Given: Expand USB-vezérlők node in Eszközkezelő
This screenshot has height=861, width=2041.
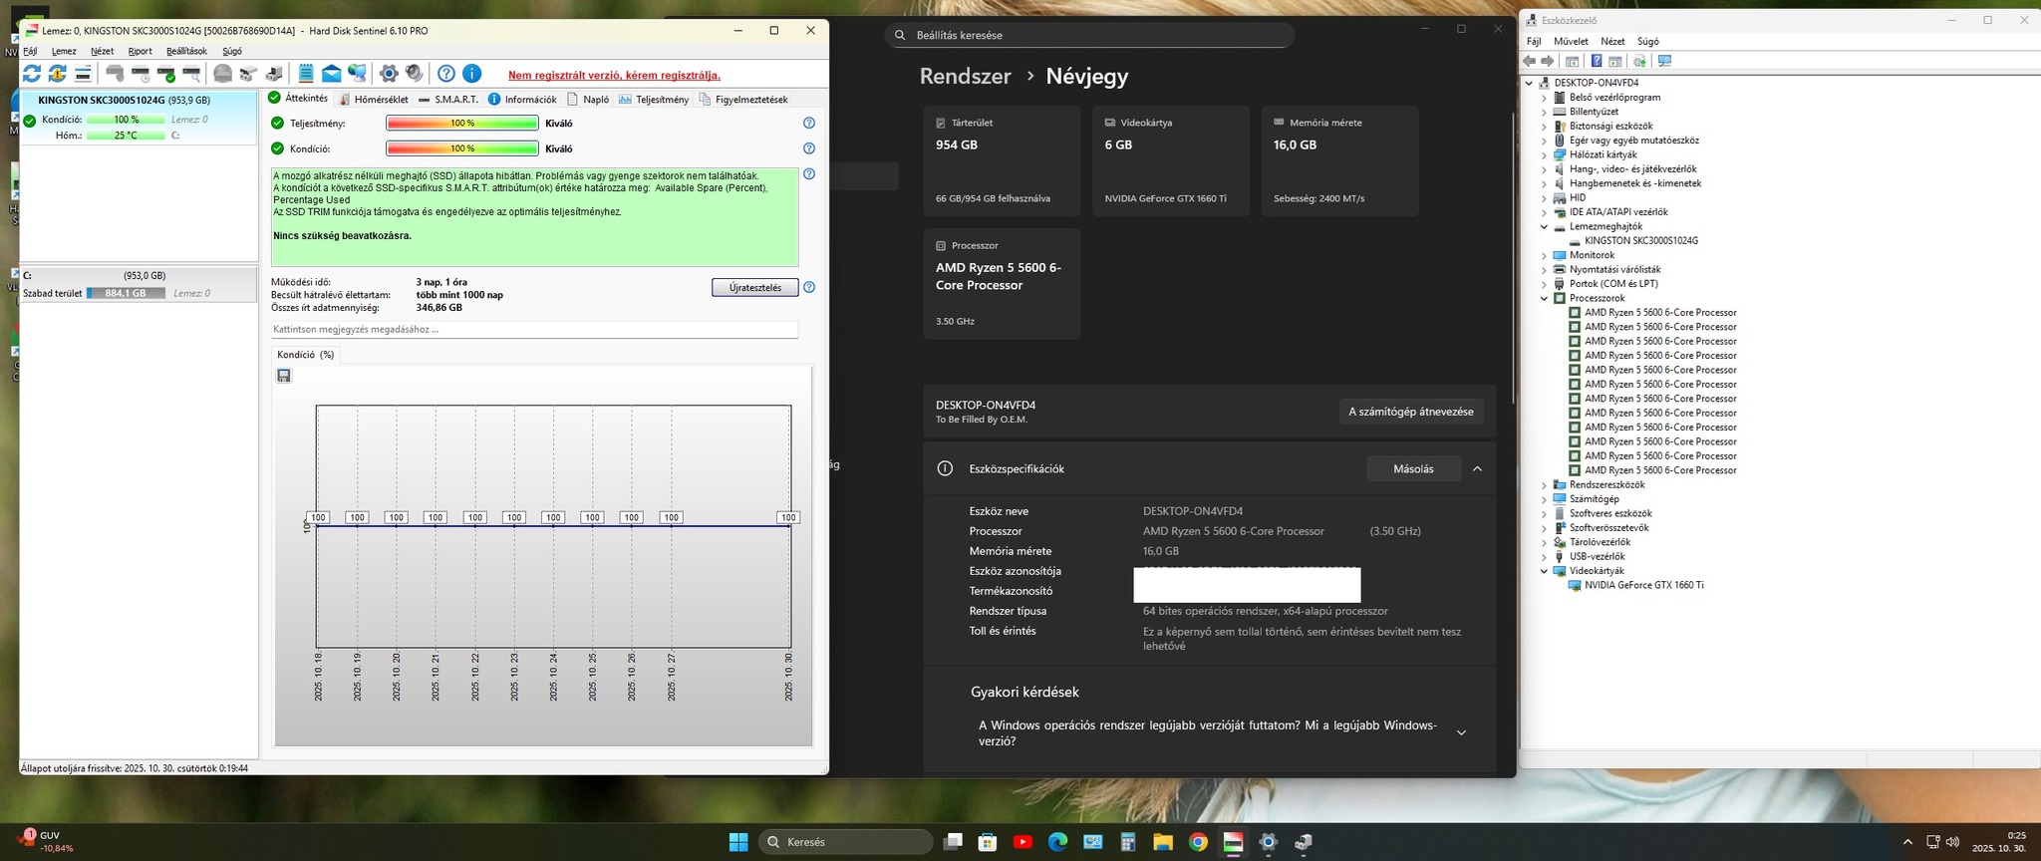Looking at the screenshot, I should pos(1545,556).
